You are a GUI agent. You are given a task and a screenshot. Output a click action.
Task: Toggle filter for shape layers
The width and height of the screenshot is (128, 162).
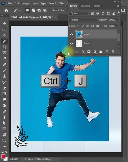click(x=108, y=13)
